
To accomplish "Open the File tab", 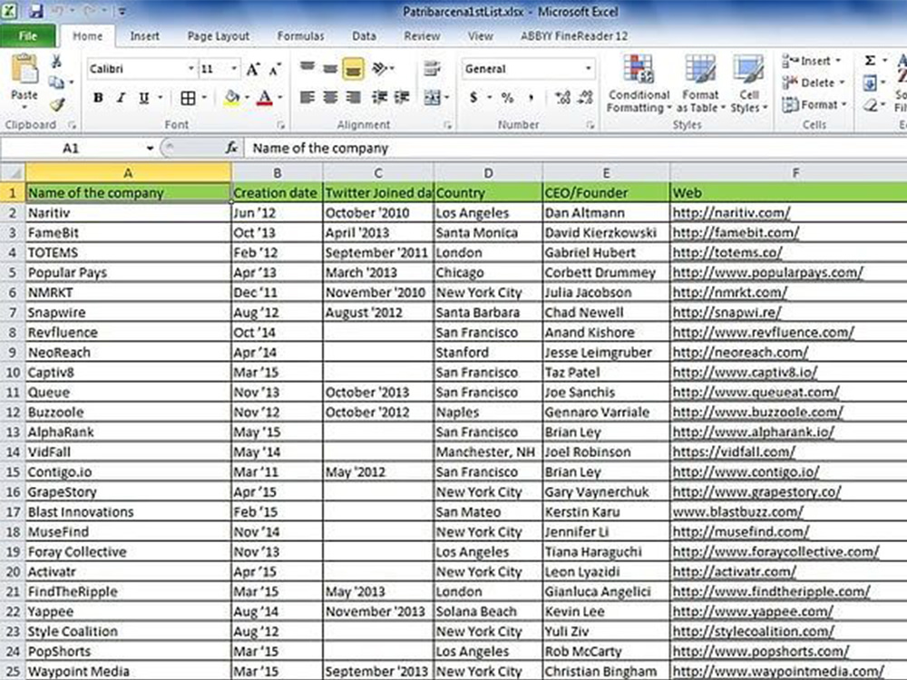I will coord(28,36).
